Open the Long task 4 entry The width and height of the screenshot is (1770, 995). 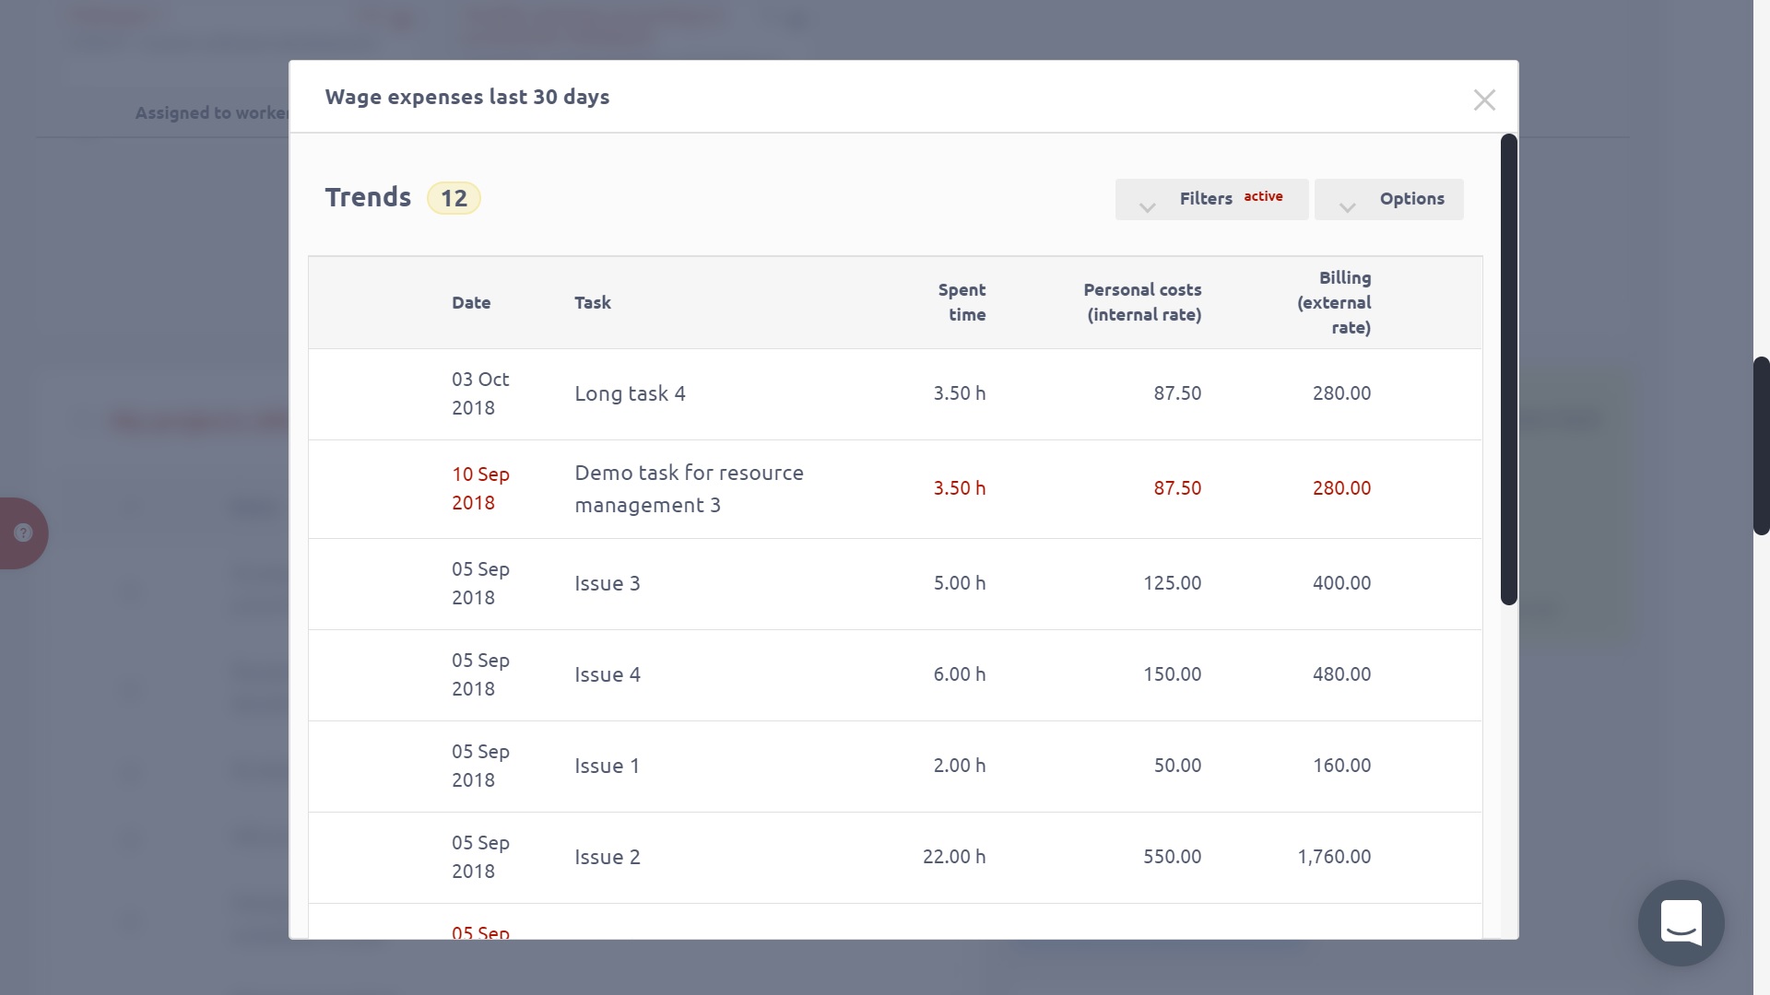coord(630,394)
